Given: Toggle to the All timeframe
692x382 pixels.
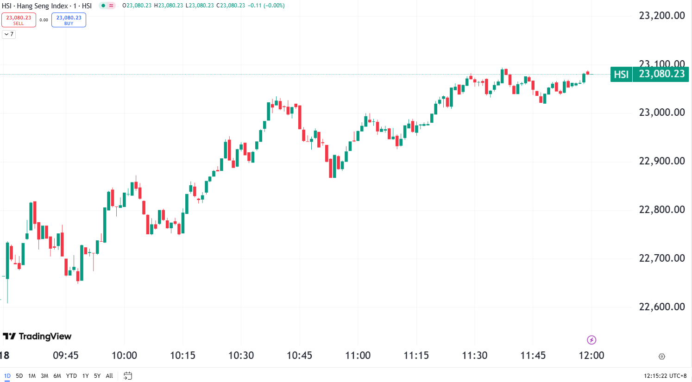Looking at the screenshot, I should click(x=109, y=376).
